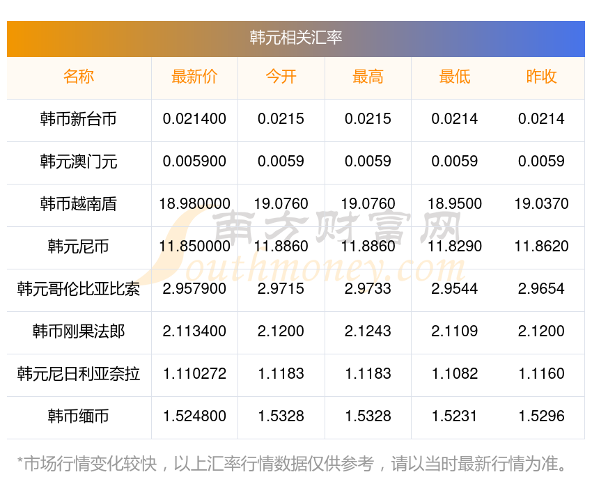Click the 韩币新台币 row name
Viewport: 592px width, 486px height.
[x=79, y=119]
